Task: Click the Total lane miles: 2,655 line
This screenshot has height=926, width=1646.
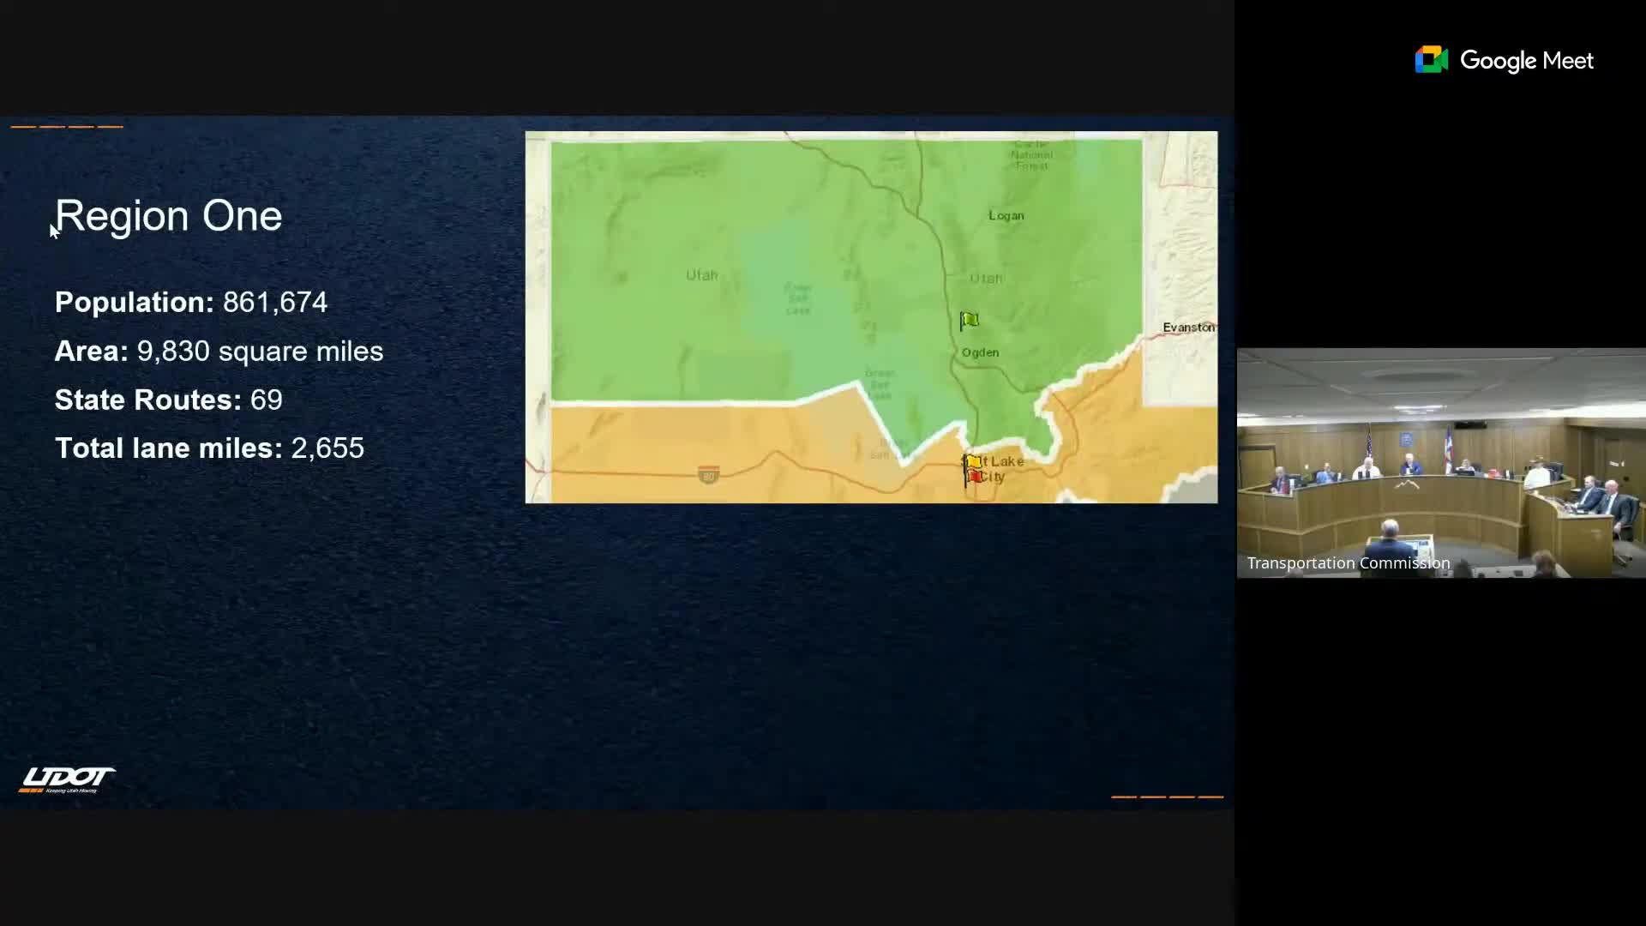Action: 209,448
